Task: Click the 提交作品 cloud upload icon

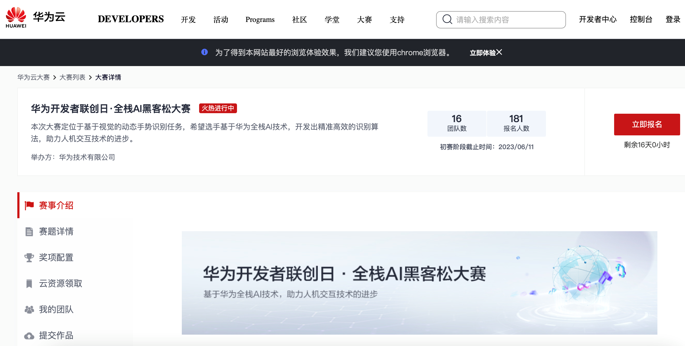Action: 29,336
